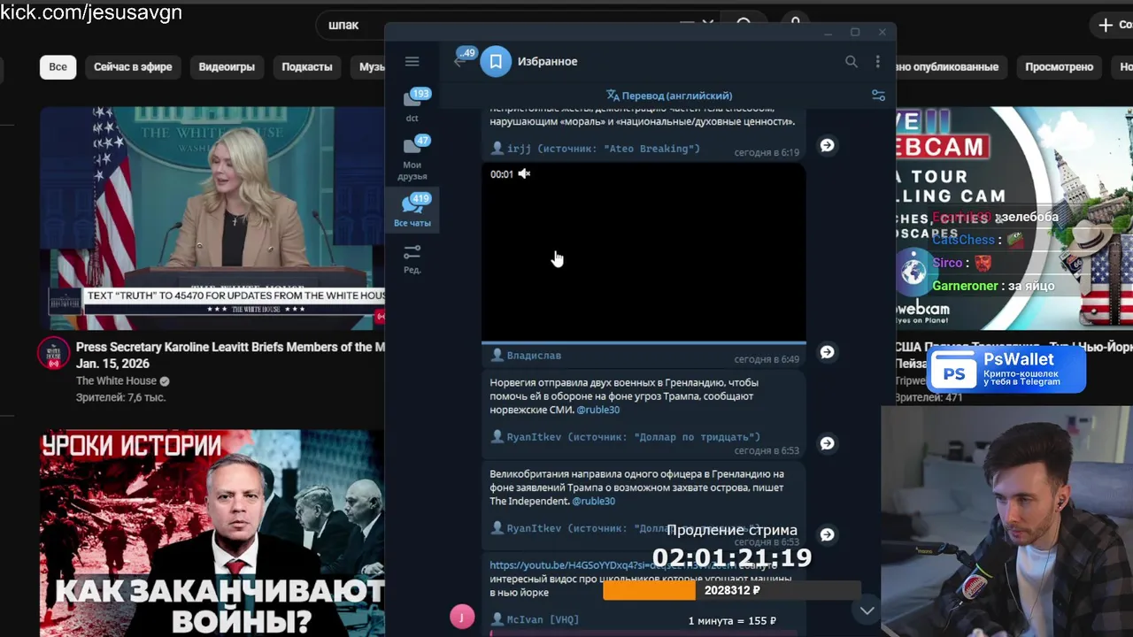Select the Все filter chip on YouTube

pos(58,66)
